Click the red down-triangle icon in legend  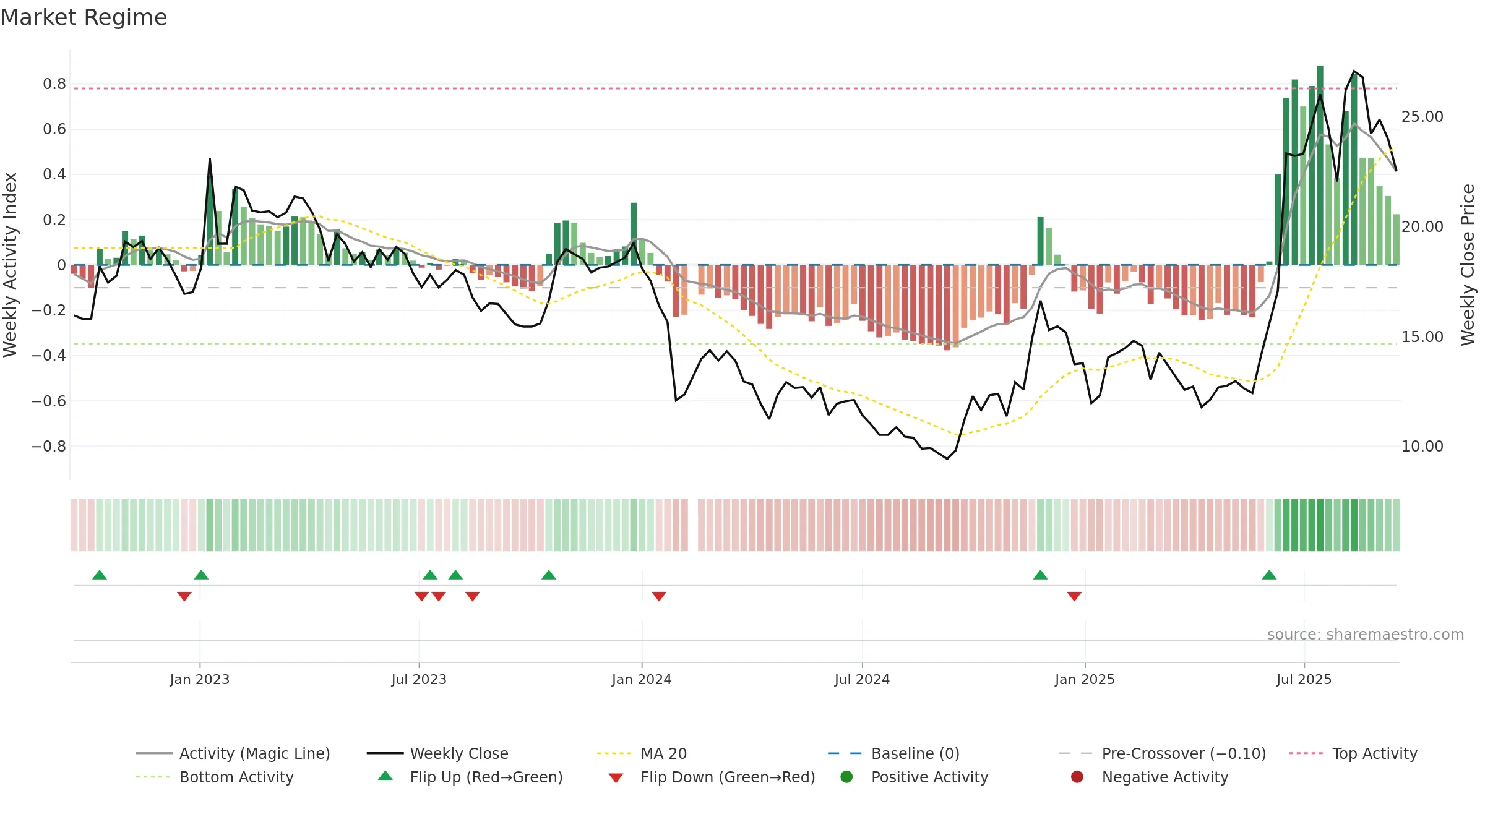pyautogui.click(x=616, y=778)
